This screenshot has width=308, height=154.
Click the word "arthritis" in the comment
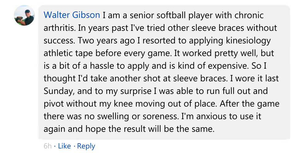[59, 28]
